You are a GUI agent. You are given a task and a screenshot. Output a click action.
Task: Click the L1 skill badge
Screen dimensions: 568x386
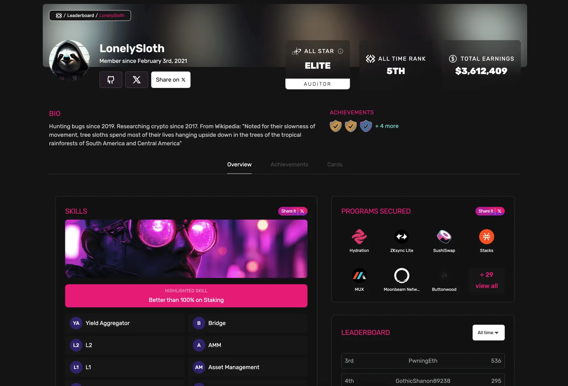76,367
